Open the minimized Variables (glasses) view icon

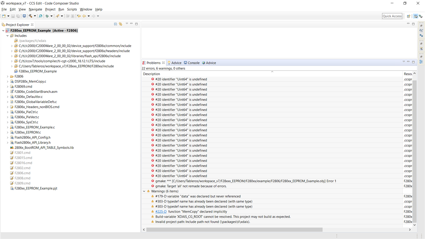pyautogui.click(x=421, y=30)
